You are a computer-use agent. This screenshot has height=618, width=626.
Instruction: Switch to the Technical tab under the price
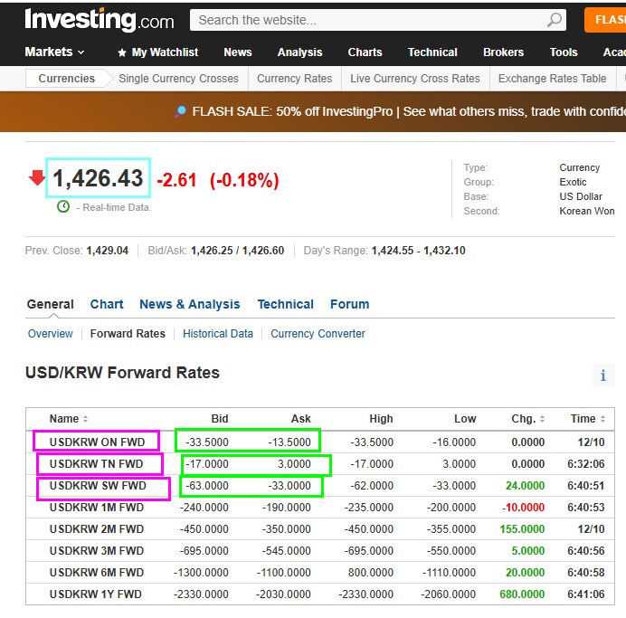coord(285,304)
